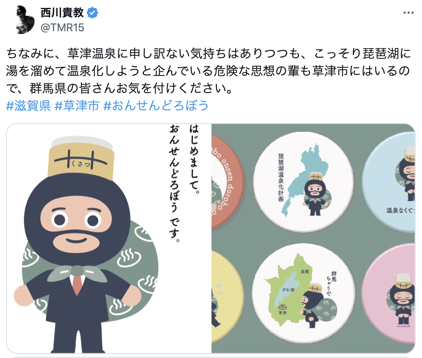Click the tweet body text paragraph
422x358 pixels.
[x=209, y=70]
